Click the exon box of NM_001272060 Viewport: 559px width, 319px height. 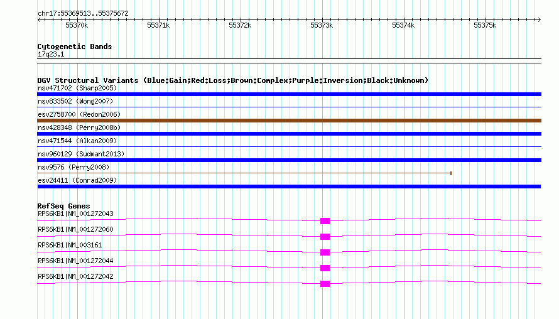(325, 237)
